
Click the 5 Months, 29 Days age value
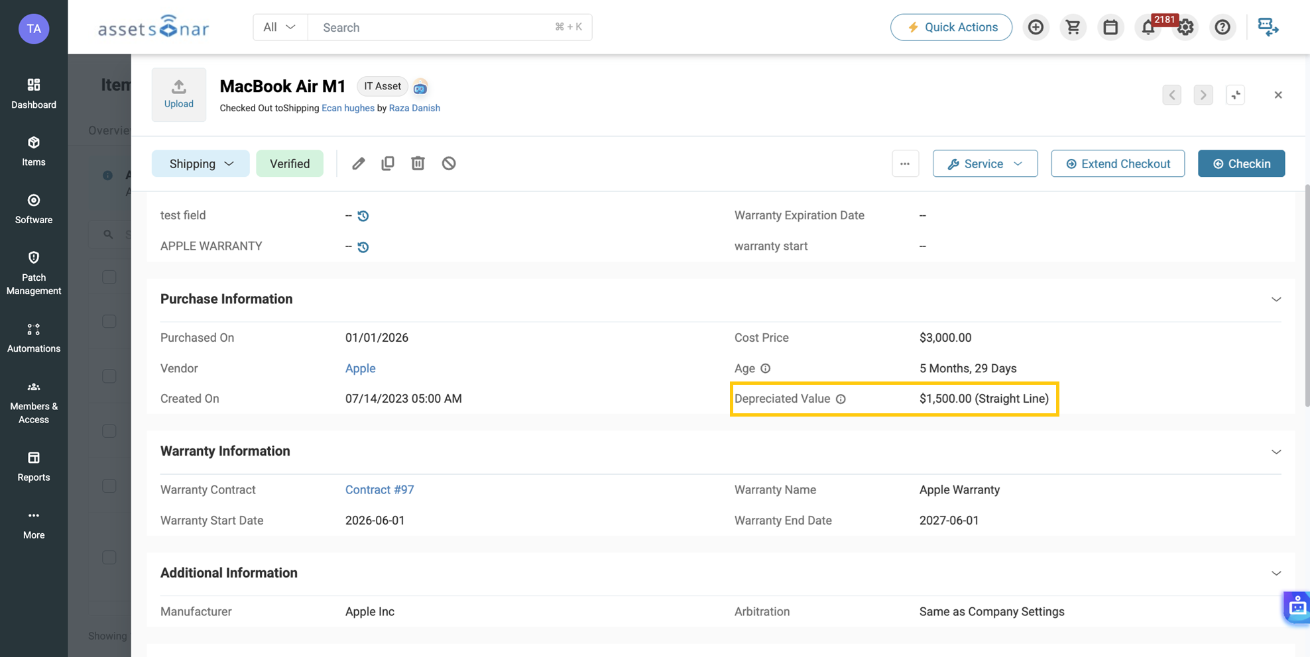point(968,368)
